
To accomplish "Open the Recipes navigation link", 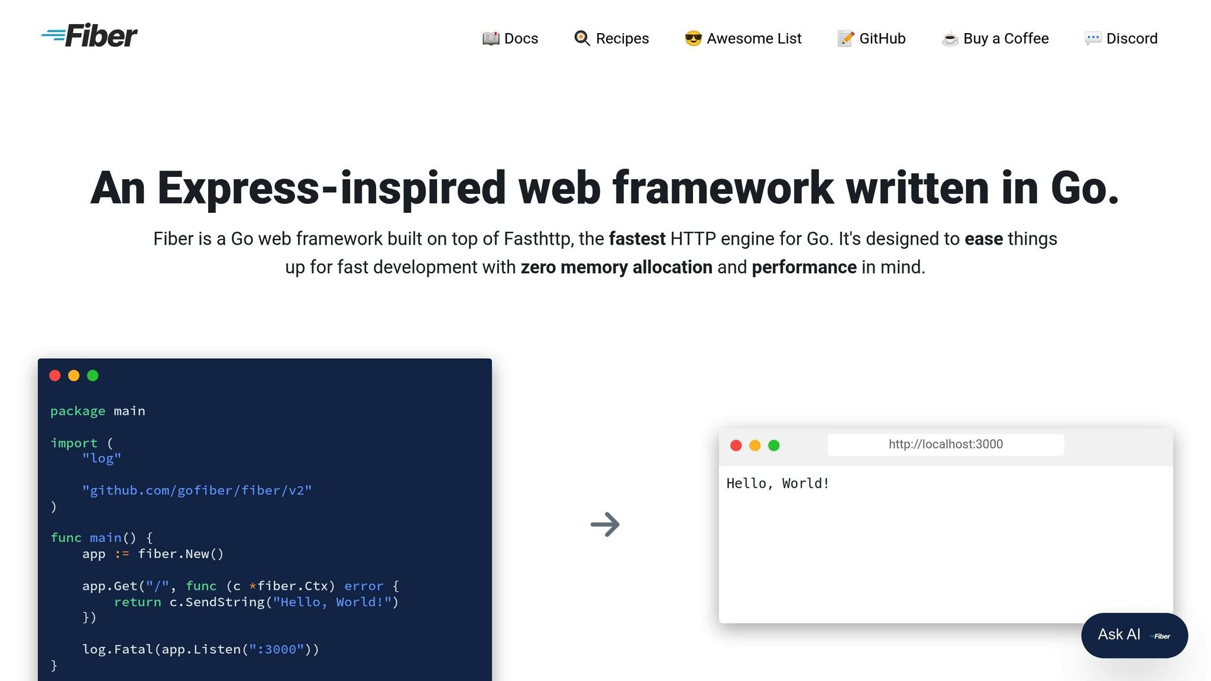I will [x=611, y=38].
